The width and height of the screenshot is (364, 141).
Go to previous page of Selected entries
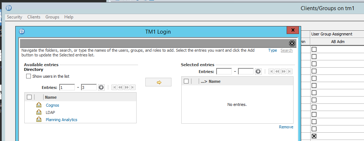point(277,72)
